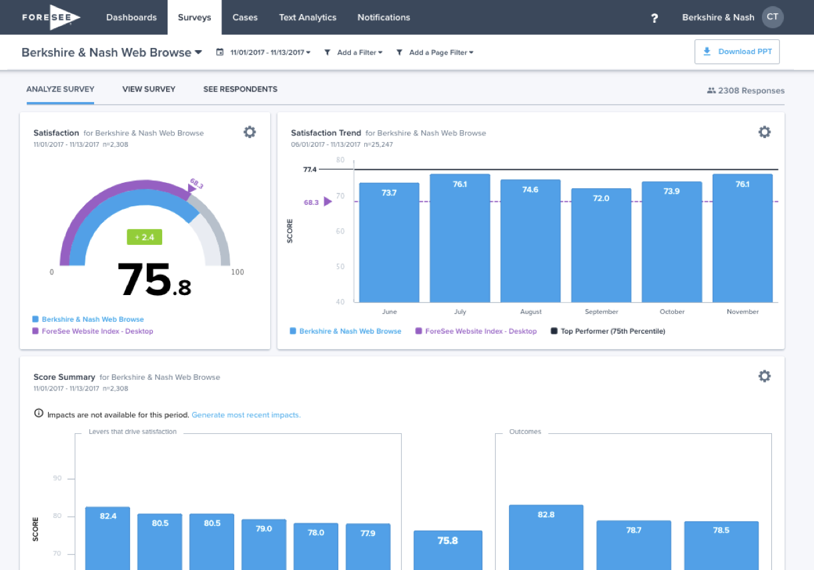Click the Satisfaction Trend card title

[x=326, y=133]
